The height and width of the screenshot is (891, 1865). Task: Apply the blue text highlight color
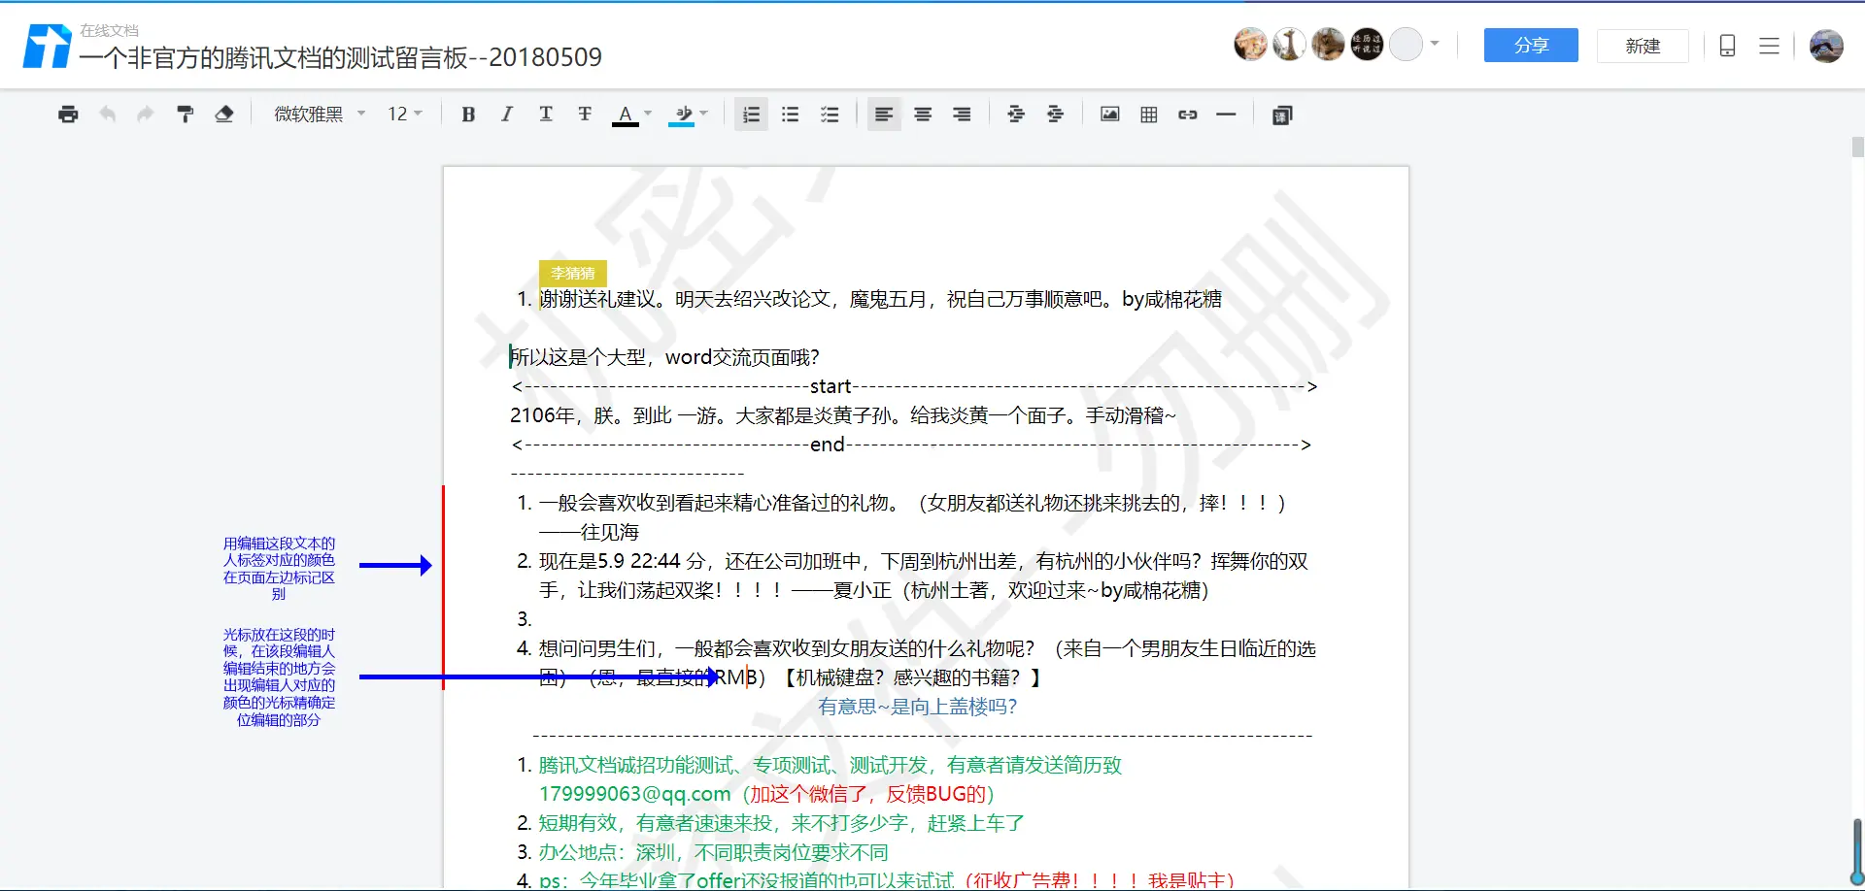[x=683, y=115]
